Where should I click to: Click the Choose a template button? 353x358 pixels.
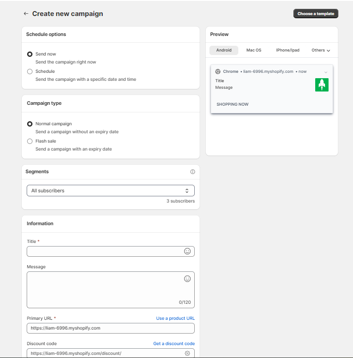coord(316,14)
